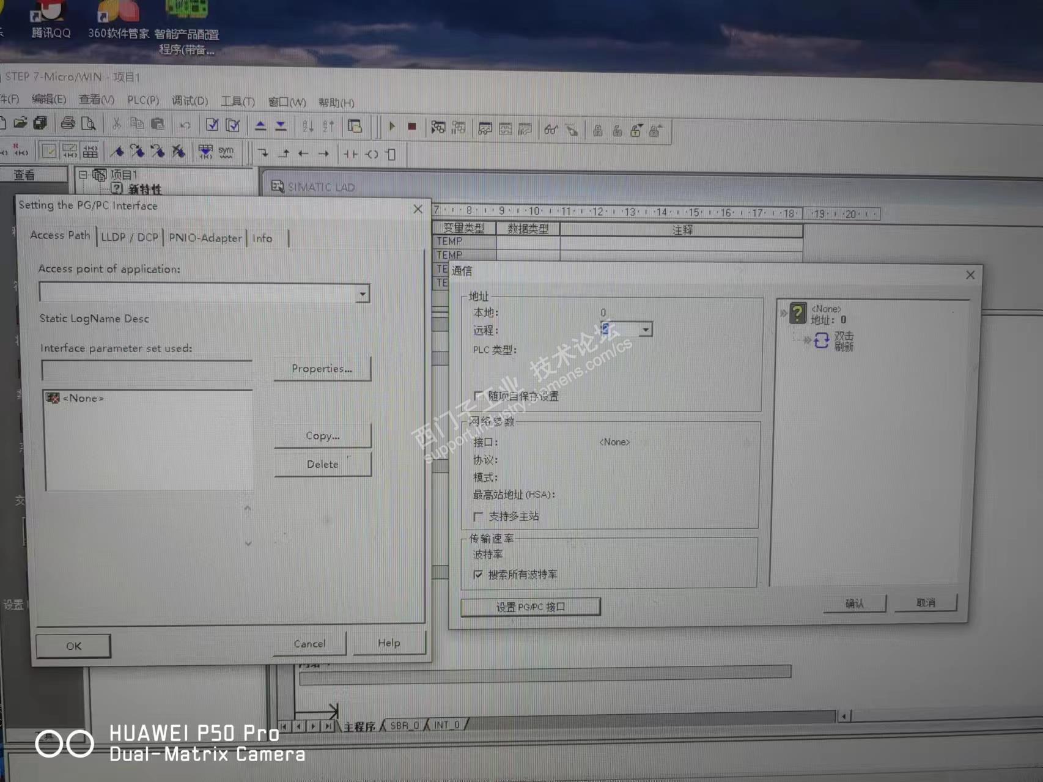The width and height of the screenshot is (1043, 782).
Task: Open the 360软件管家 desktop shortcut
Action: click(118, 20)
